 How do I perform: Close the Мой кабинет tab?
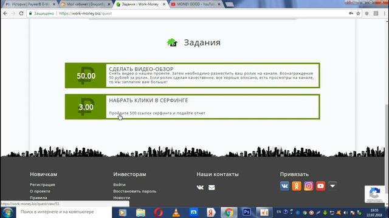[x=109, y=4]
